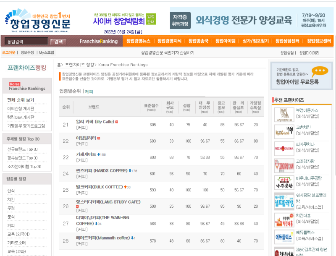Select 신규브랜드 Top 30

tap(23, 149)
